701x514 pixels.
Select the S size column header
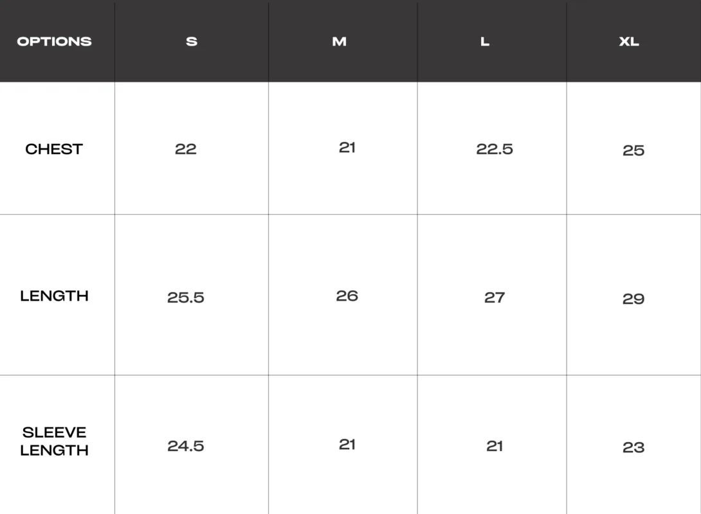(192, 42)
